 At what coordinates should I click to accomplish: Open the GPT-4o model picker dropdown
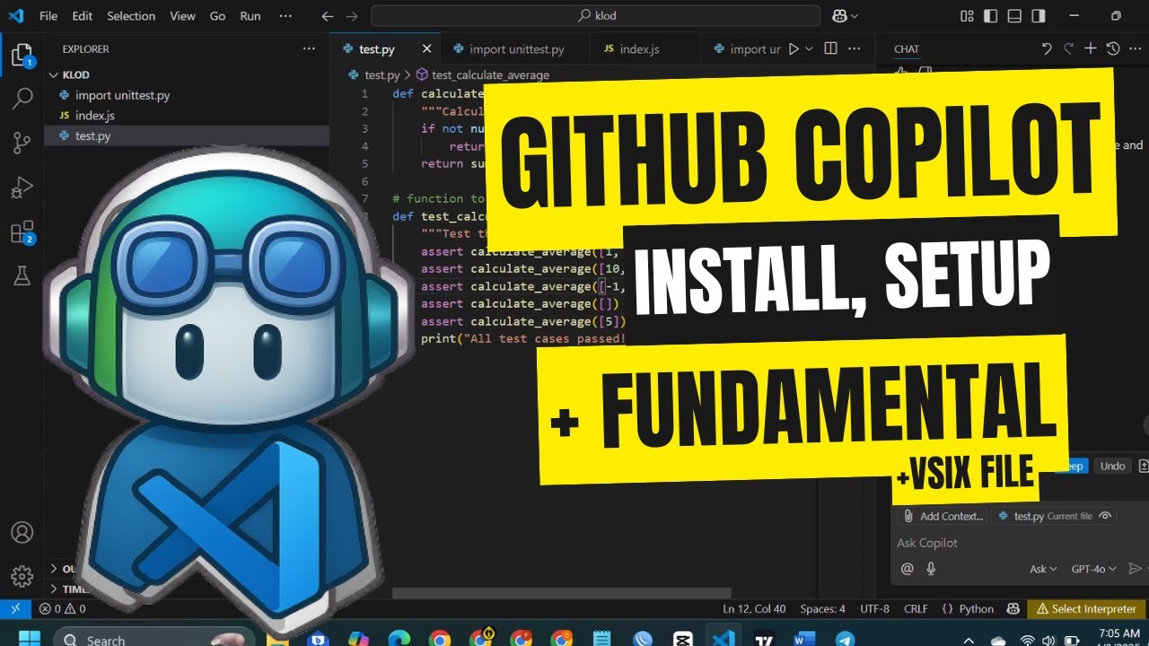point(1093,569)
